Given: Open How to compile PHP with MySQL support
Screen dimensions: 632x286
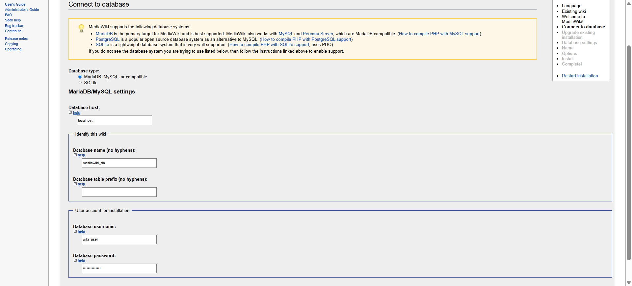Looking at the screenshot, I should (439, 34).
